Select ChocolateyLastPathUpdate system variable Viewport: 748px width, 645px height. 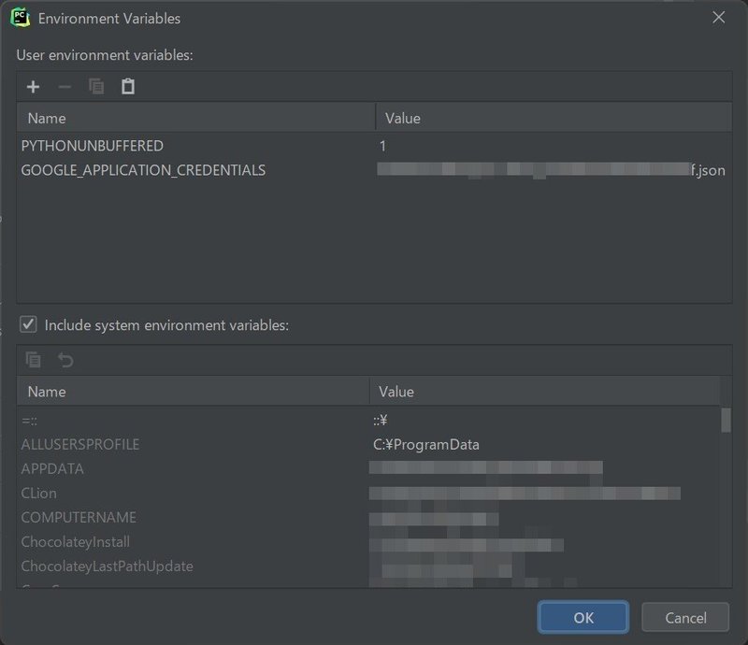point(107,566)
